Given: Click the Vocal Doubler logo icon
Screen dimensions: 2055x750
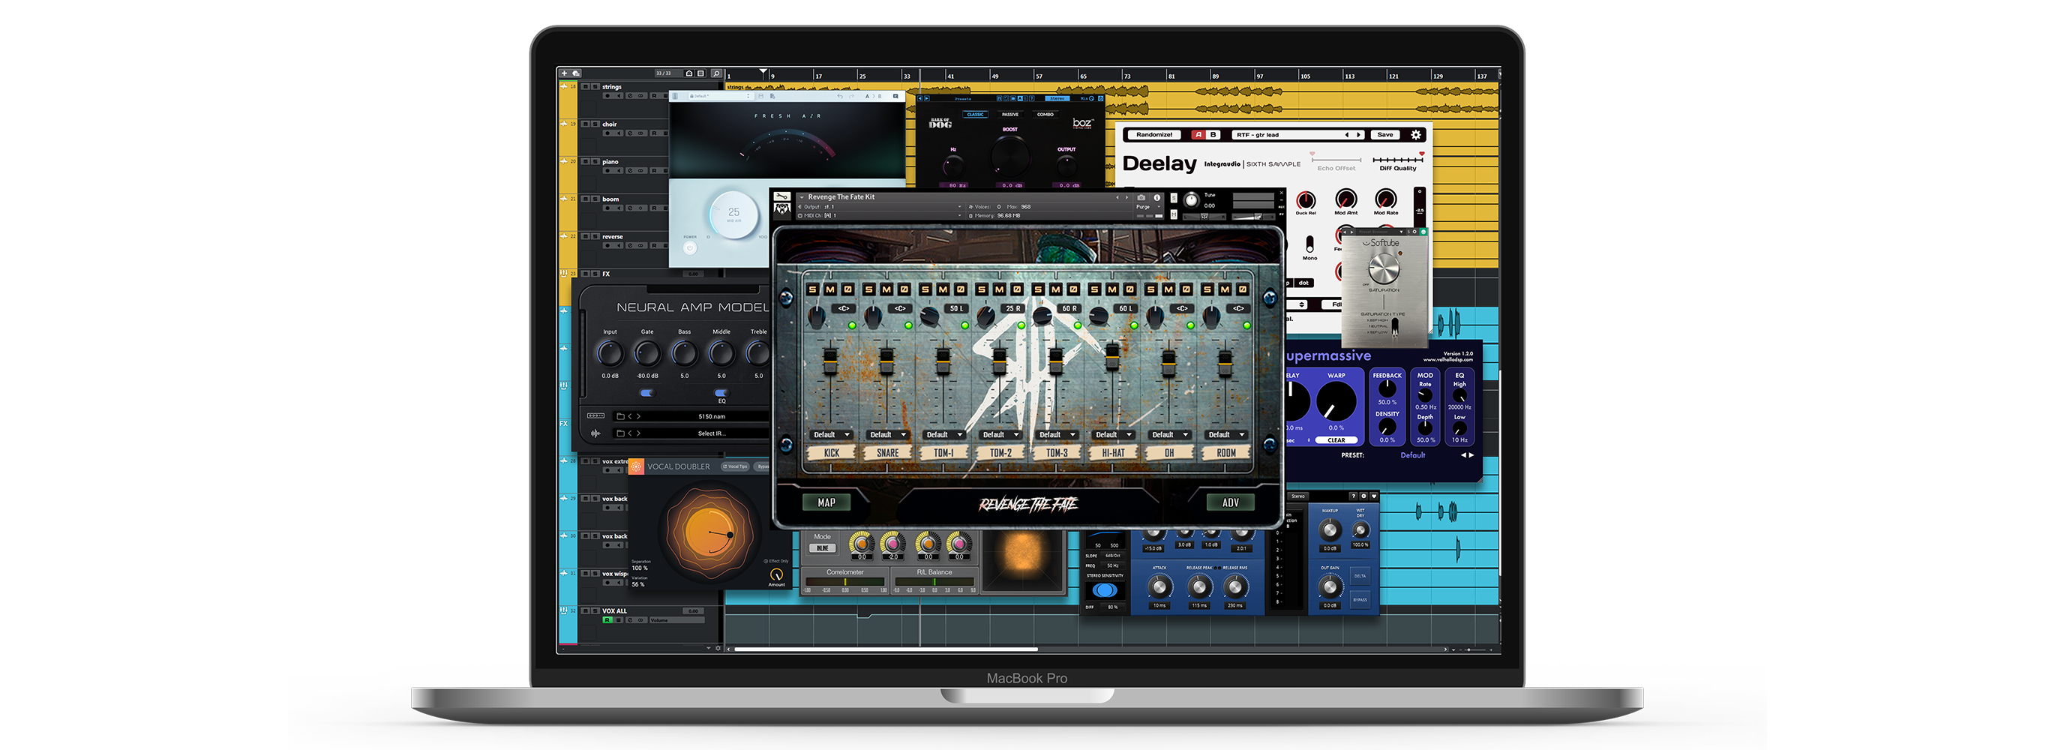Looking at the screenshot, I should (x=636, y=466).
